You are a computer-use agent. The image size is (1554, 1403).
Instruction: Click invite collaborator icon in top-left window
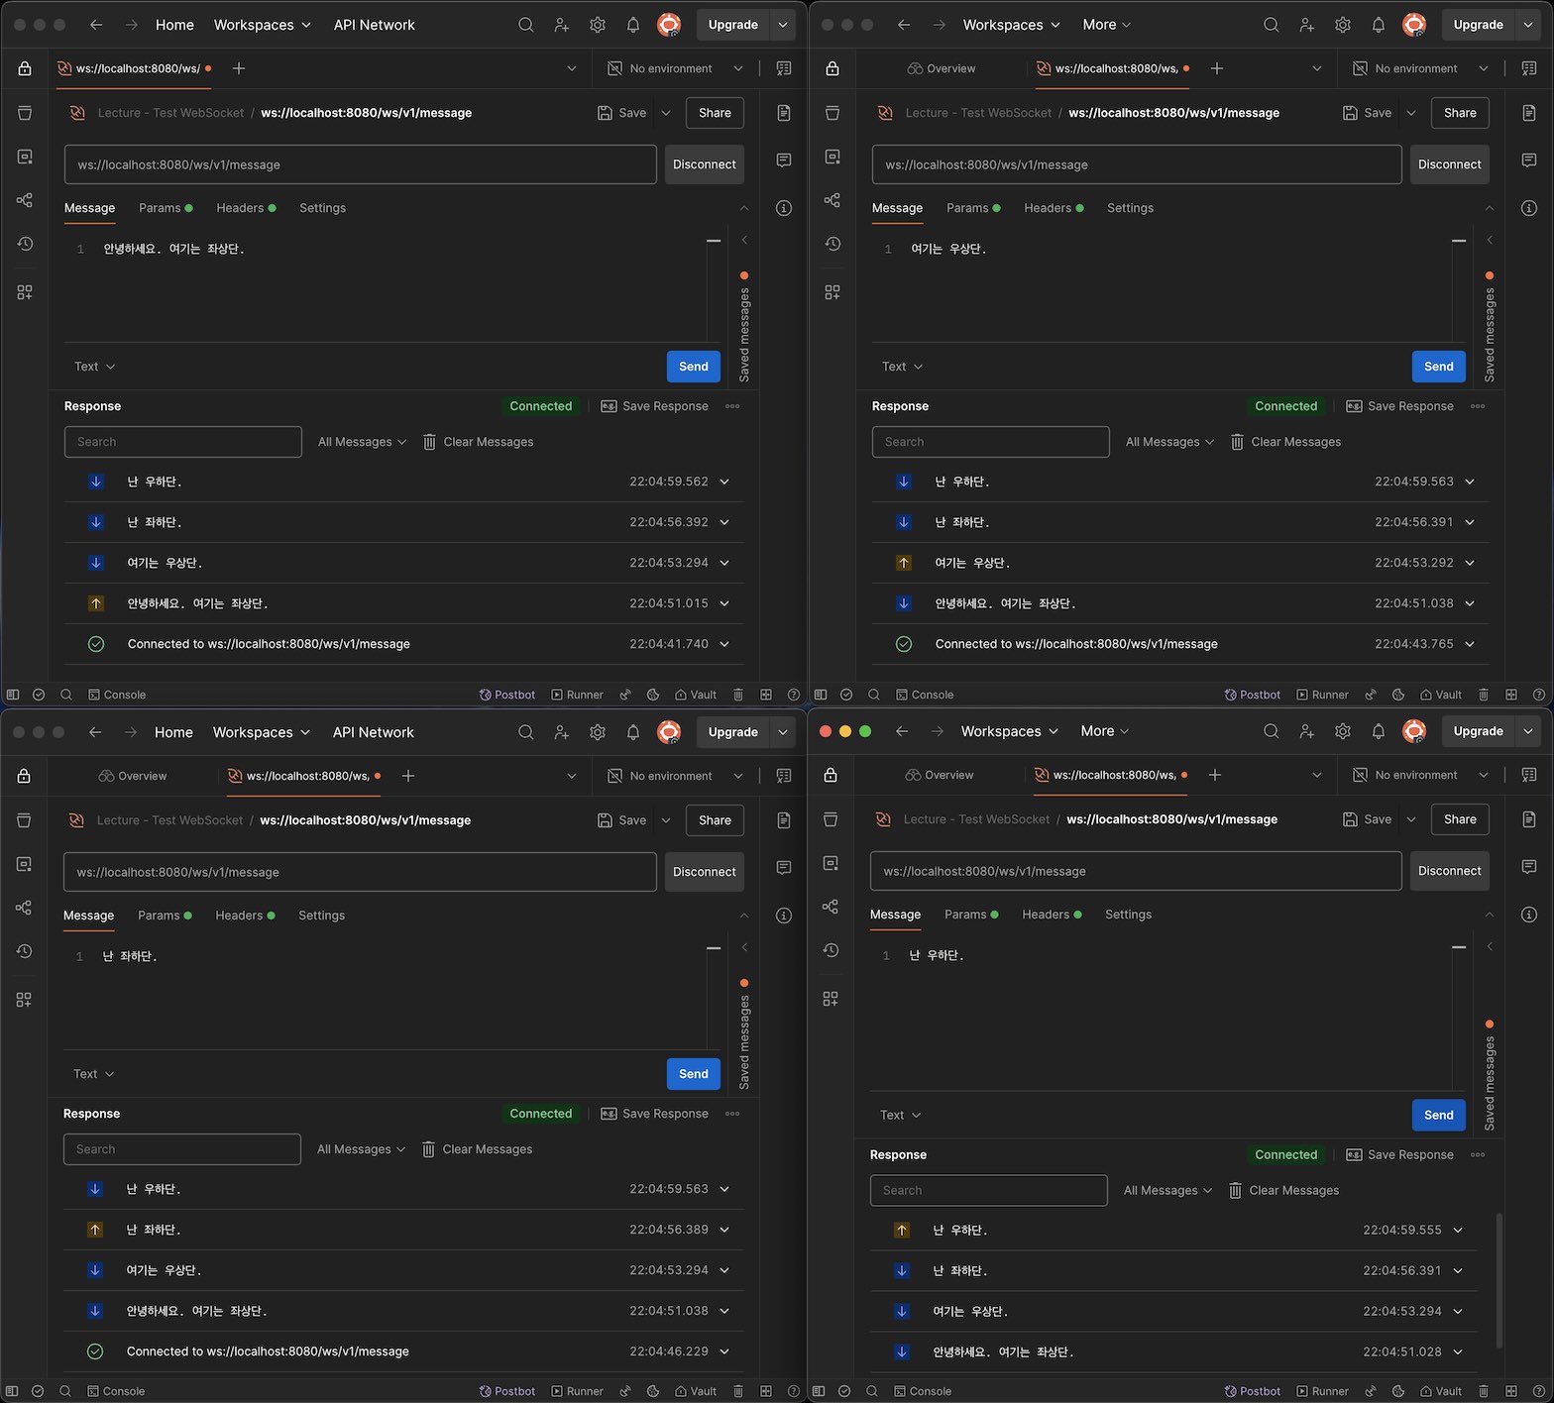[562, 25]
